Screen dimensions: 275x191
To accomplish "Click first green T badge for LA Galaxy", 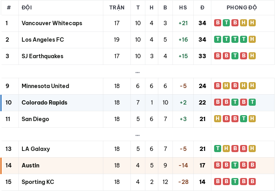I will coord(218,149).
